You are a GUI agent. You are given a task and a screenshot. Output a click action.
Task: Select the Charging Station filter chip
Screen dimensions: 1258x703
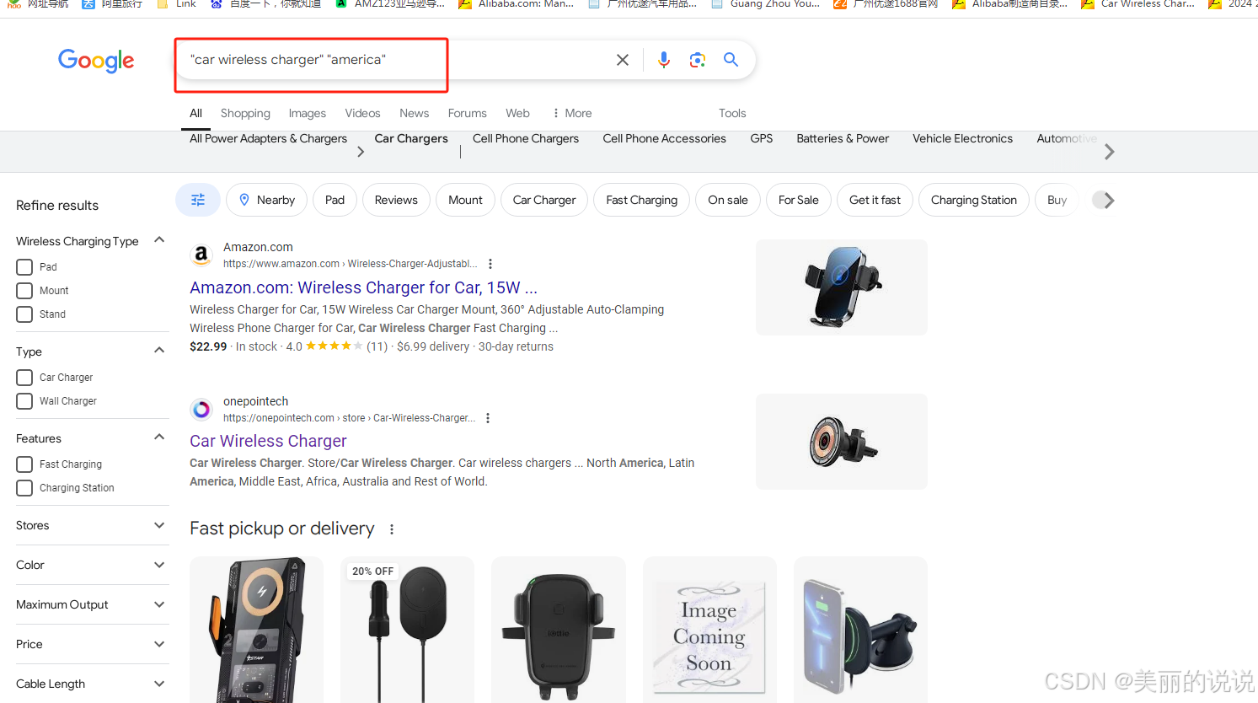[974, 200]
